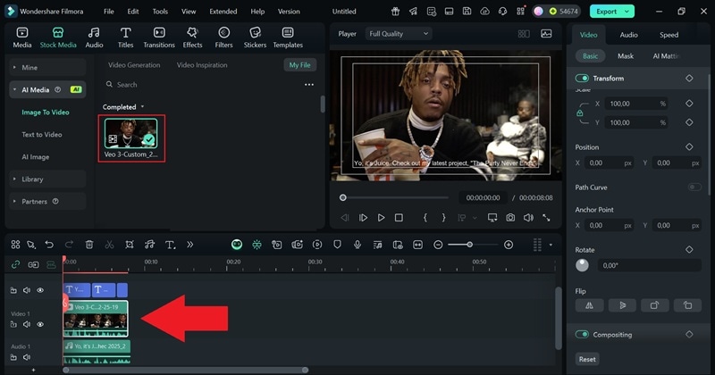Click the timeline zoom slider handle
This screenshot has width=715, height=375.
(469, 245)
